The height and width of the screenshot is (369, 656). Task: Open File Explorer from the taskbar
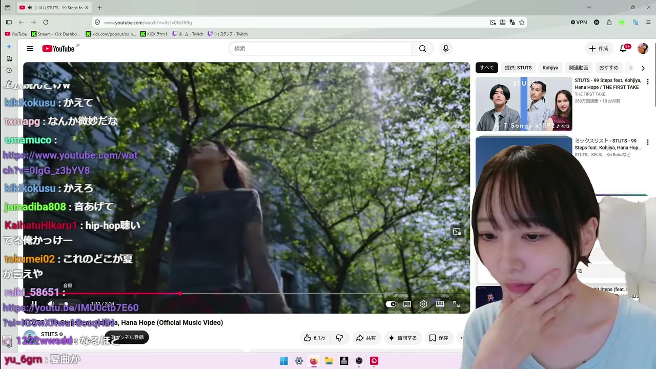(329, 361)
